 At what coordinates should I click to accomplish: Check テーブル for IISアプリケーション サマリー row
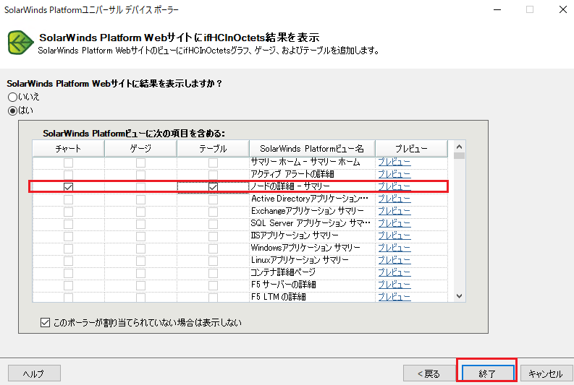[x=213, y=236]
